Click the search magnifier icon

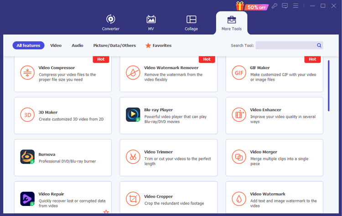tap(319, 45)
